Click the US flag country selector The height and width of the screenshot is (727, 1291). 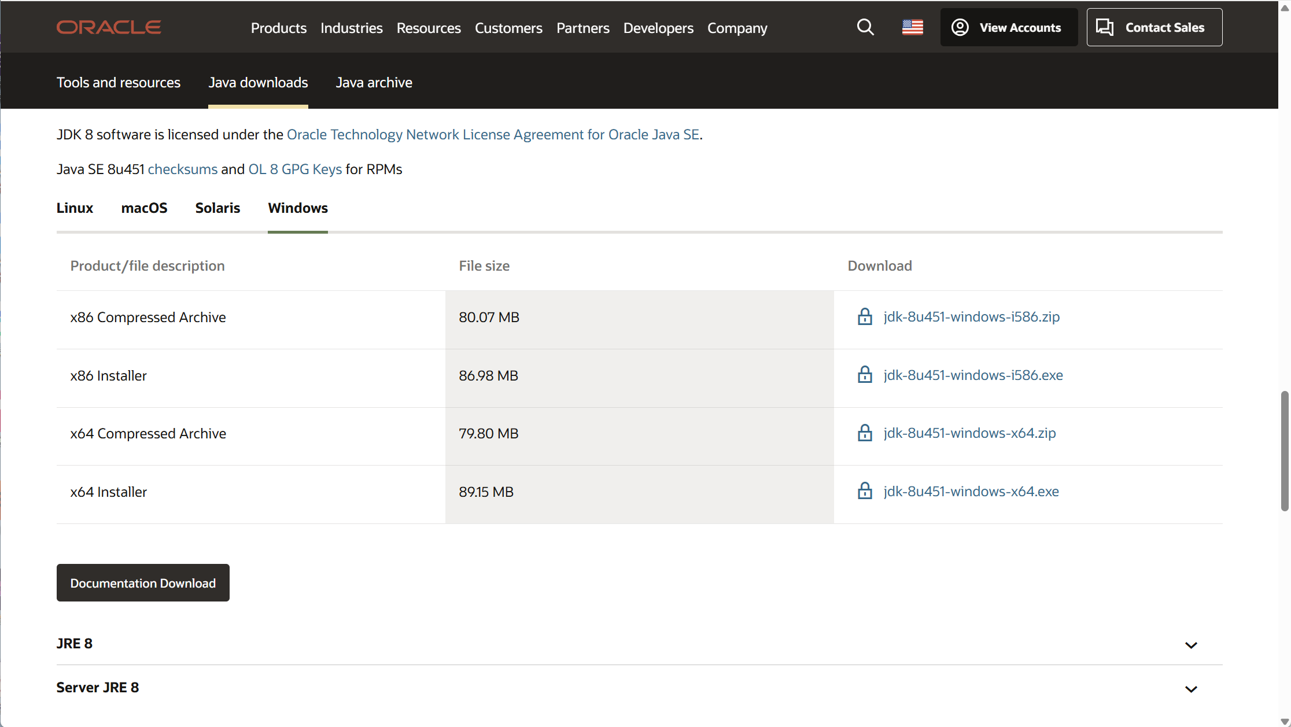point(912,27)
